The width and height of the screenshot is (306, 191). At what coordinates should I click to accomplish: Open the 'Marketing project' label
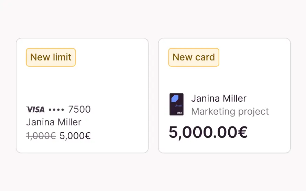(x=230, y=112)
